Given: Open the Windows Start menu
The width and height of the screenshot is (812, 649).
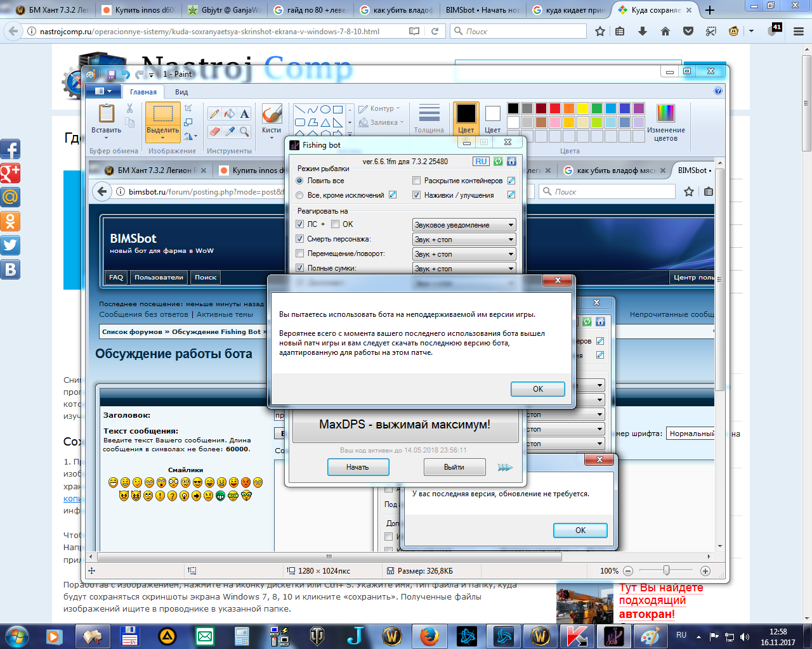Looking at the screenshot, I should click(x=16, y=636).
